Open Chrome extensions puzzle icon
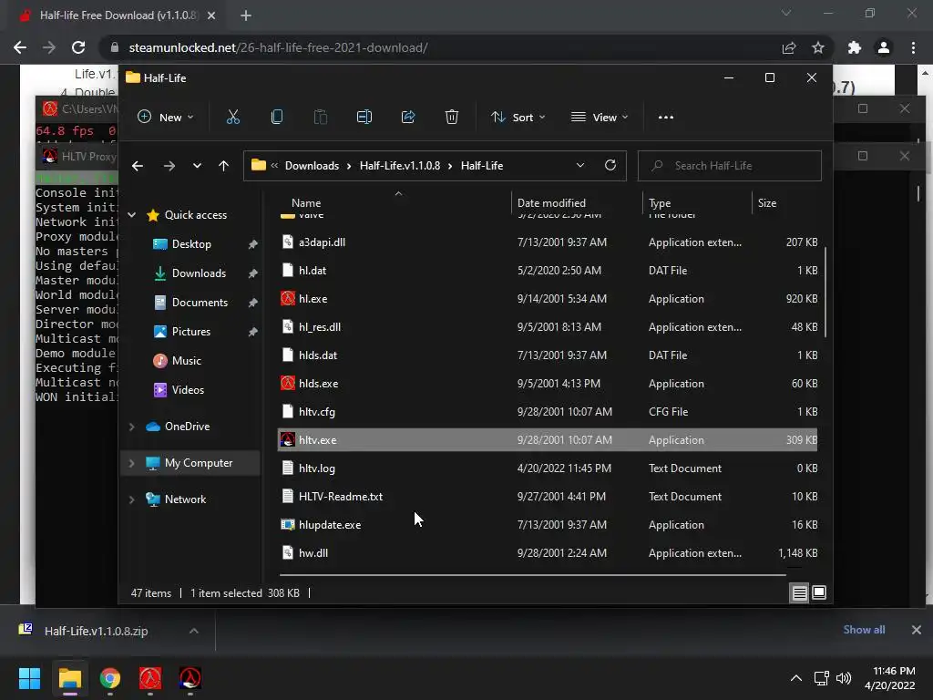Image resolution: width=933 pixels, height=700 pixels. 855,47
